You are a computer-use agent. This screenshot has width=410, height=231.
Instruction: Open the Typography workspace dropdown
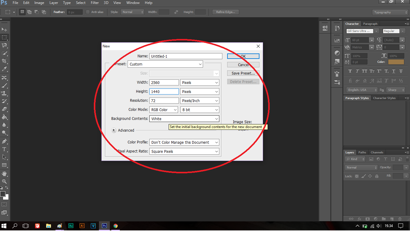(390, 12)
